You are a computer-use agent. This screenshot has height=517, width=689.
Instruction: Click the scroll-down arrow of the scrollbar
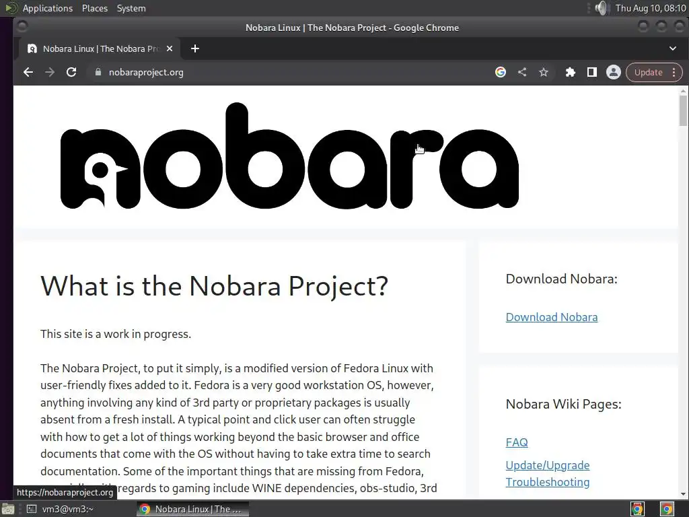[x=683, y=493]
